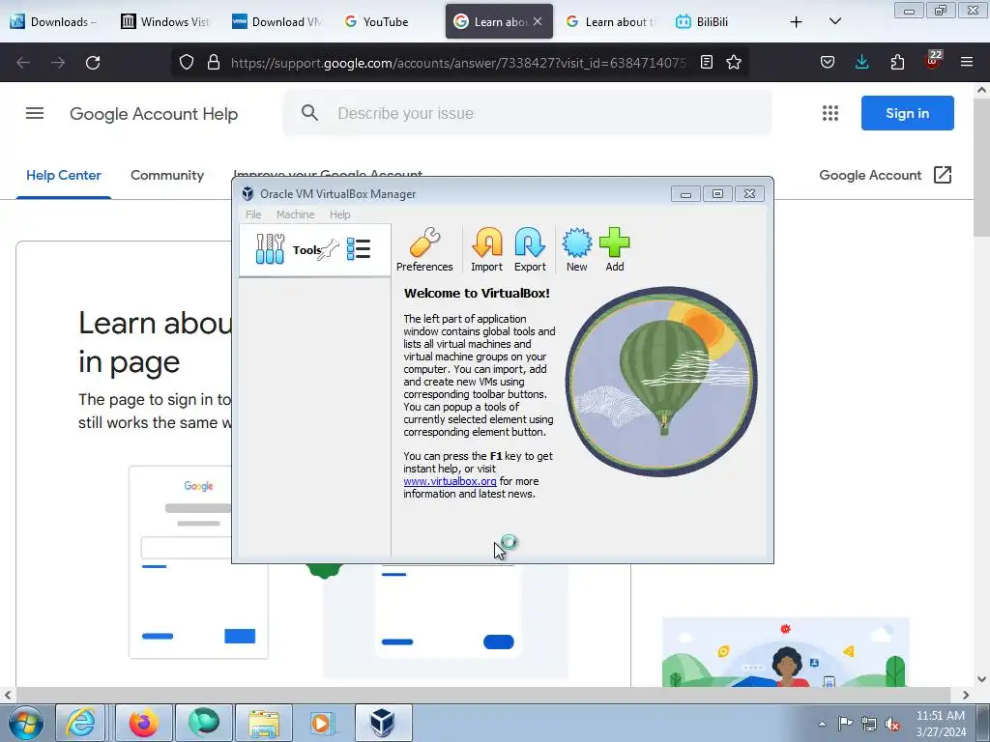Switch to the Windows Vista browser tab
Viewport: 990px width, 742px height.
[x=165, y=21]
